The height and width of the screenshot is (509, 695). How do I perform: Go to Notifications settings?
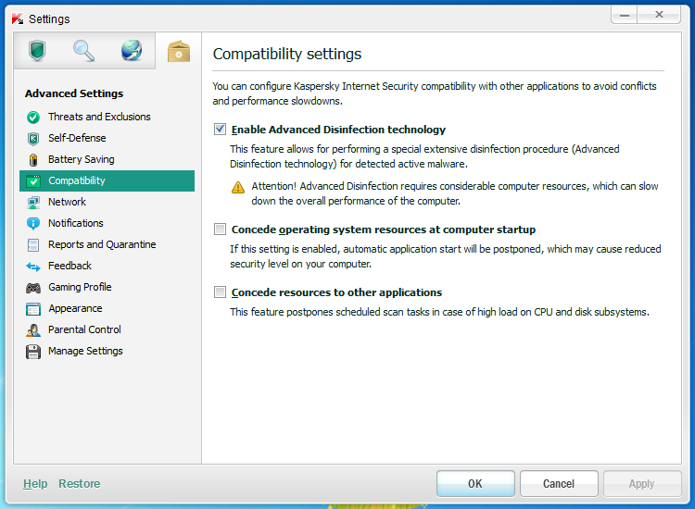point(76,223)
